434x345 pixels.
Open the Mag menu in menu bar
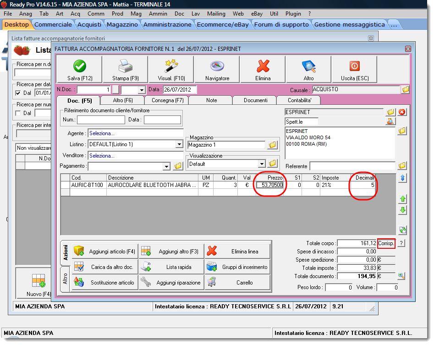tap(136, 14)
